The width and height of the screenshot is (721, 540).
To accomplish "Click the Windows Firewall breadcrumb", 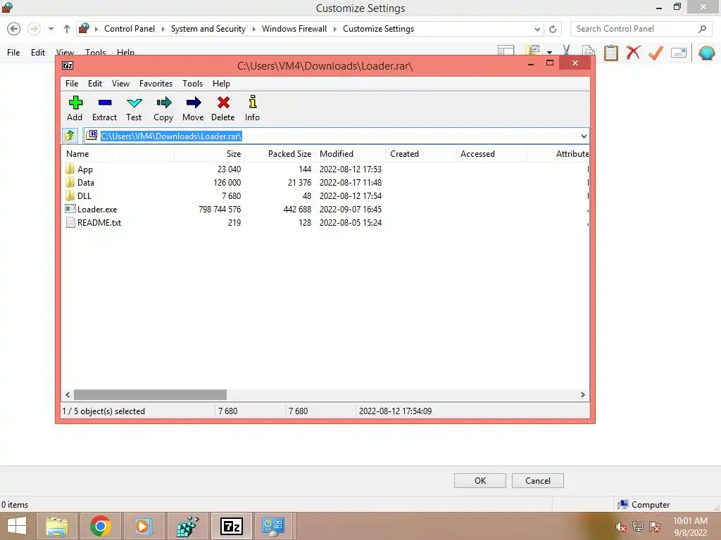I will click(294, 29).
